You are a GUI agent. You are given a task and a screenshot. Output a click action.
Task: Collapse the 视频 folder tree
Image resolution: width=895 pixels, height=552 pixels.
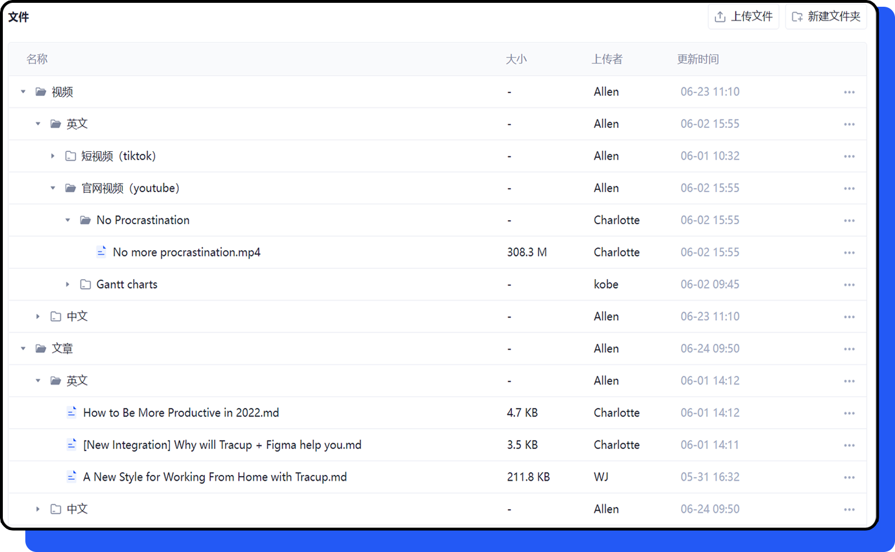(x=23, y=92)
